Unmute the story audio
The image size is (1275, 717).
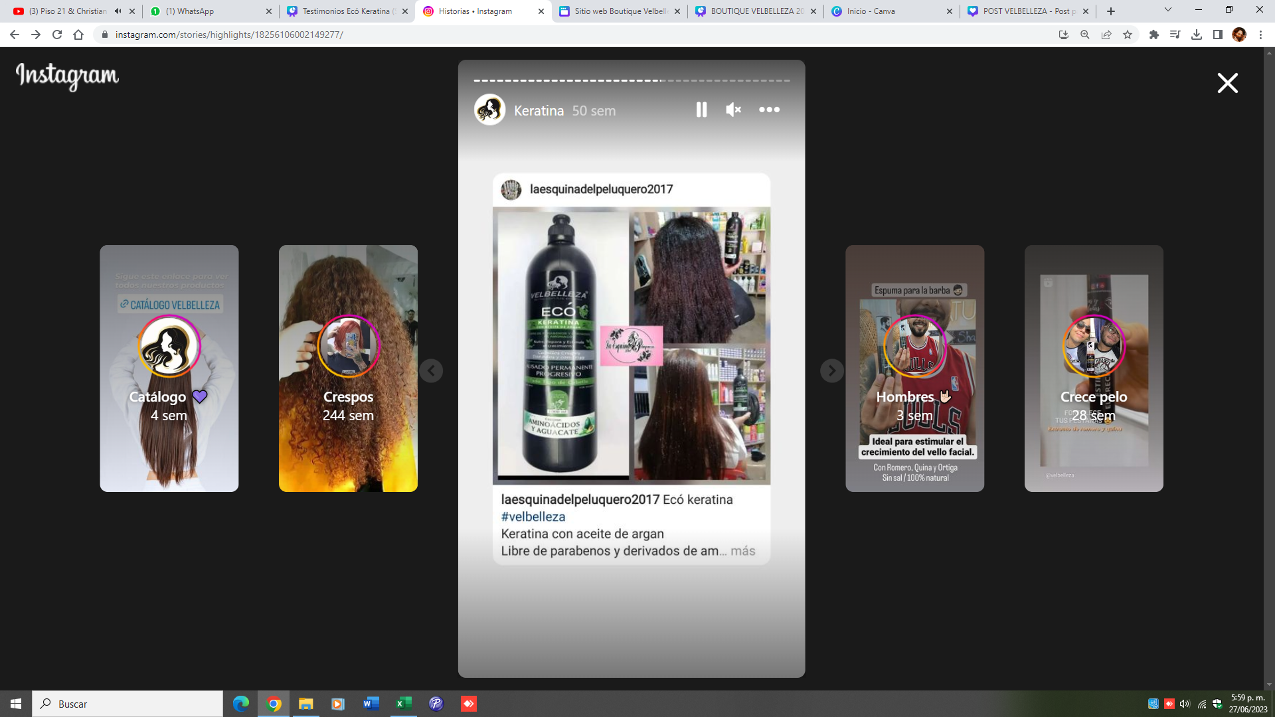coord(733,110)
